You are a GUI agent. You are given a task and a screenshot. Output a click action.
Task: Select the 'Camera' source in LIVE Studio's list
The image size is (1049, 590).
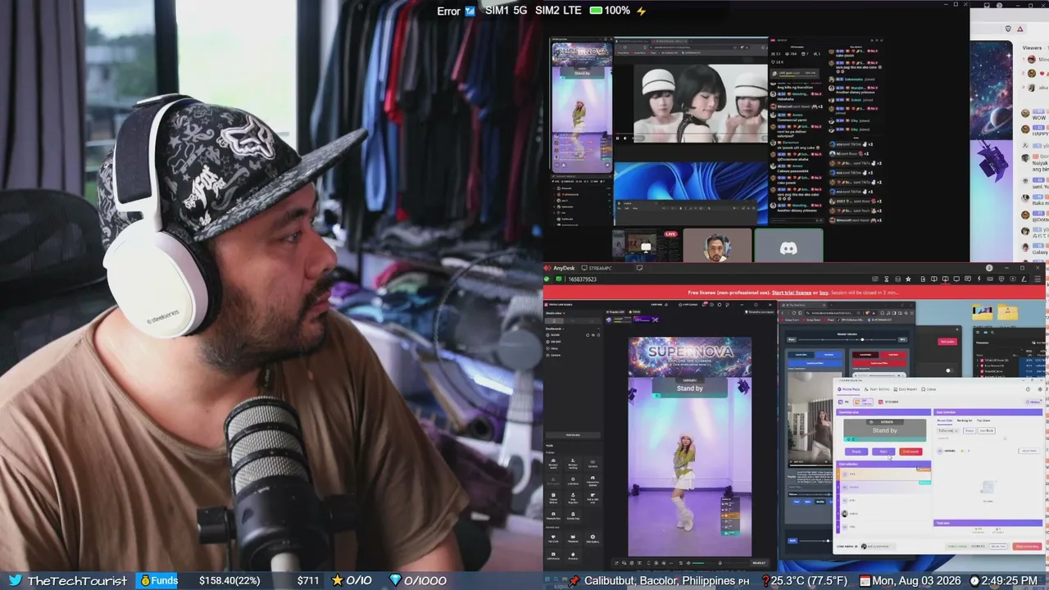click(556, 355)
